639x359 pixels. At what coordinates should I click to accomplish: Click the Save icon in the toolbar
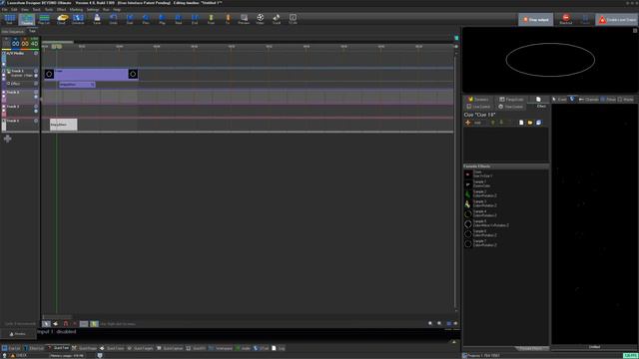(x=97, y=19)
